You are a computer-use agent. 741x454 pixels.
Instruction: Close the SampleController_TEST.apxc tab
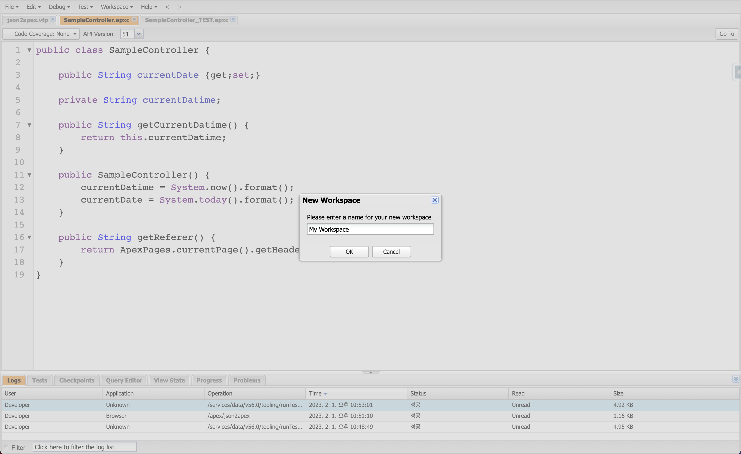[x=233, y=19]
